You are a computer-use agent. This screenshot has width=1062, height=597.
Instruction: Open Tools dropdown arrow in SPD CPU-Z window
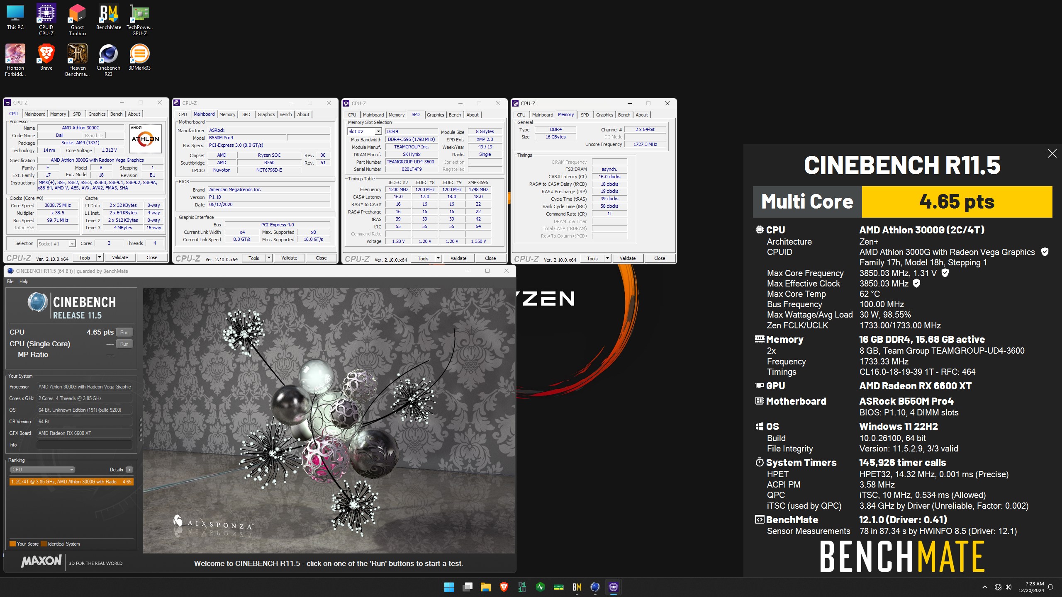(438, 258)
